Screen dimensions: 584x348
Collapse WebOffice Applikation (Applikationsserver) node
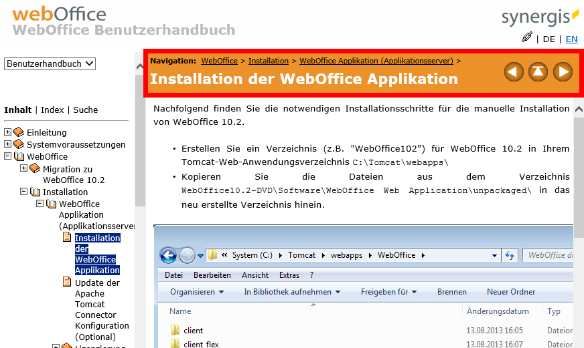(40, 204)
